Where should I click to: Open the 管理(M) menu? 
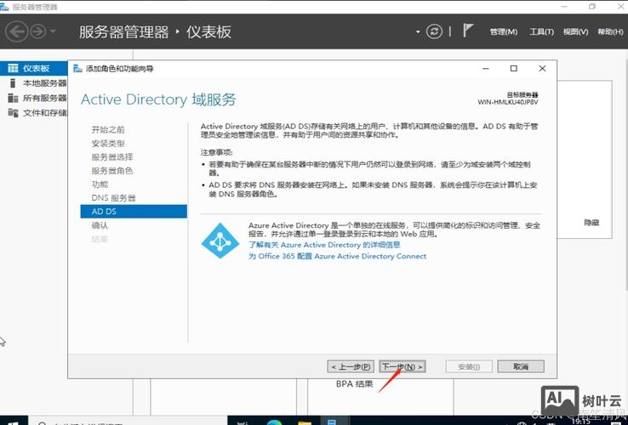[x=504, y=31]
